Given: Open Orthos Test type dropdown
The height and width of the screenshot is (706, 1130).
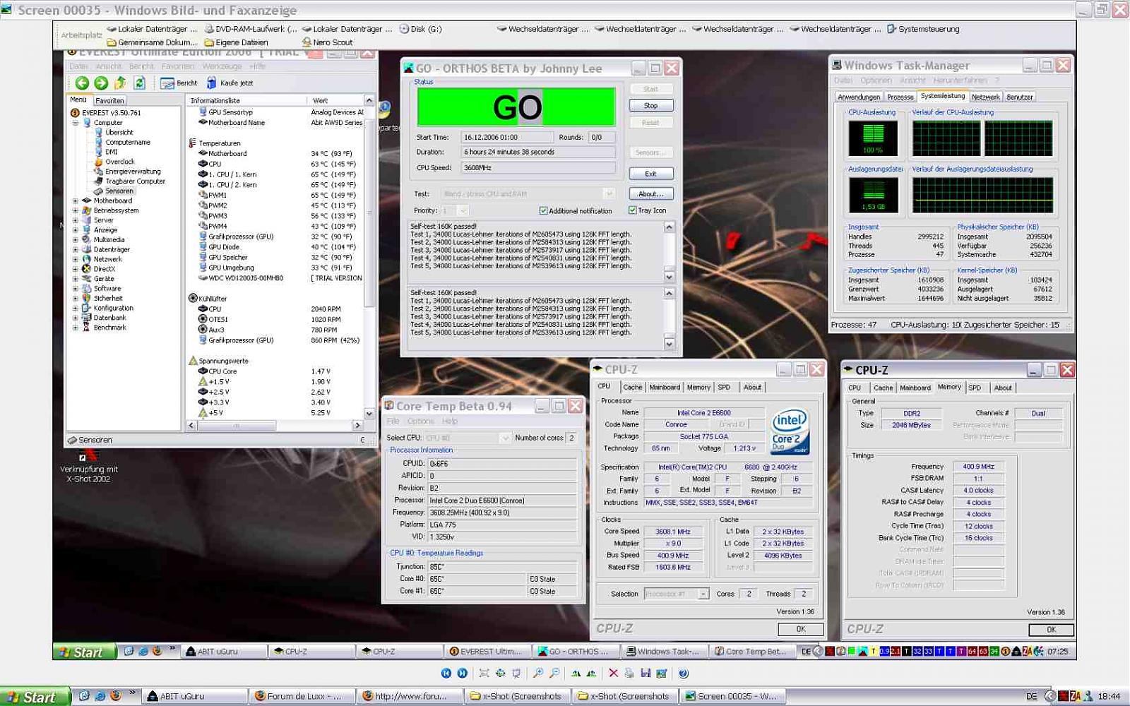Looking at the screenshot, I should pos(608,193).
